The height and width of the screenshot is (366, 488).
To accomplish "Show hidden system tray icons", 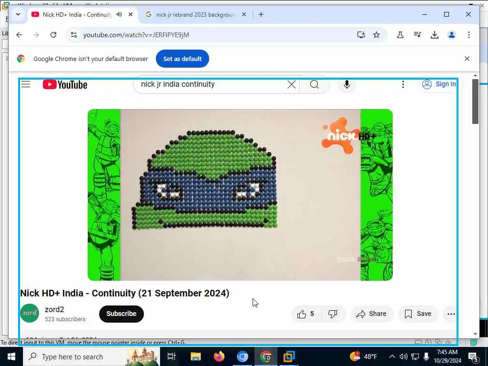I will click(392, 356).
